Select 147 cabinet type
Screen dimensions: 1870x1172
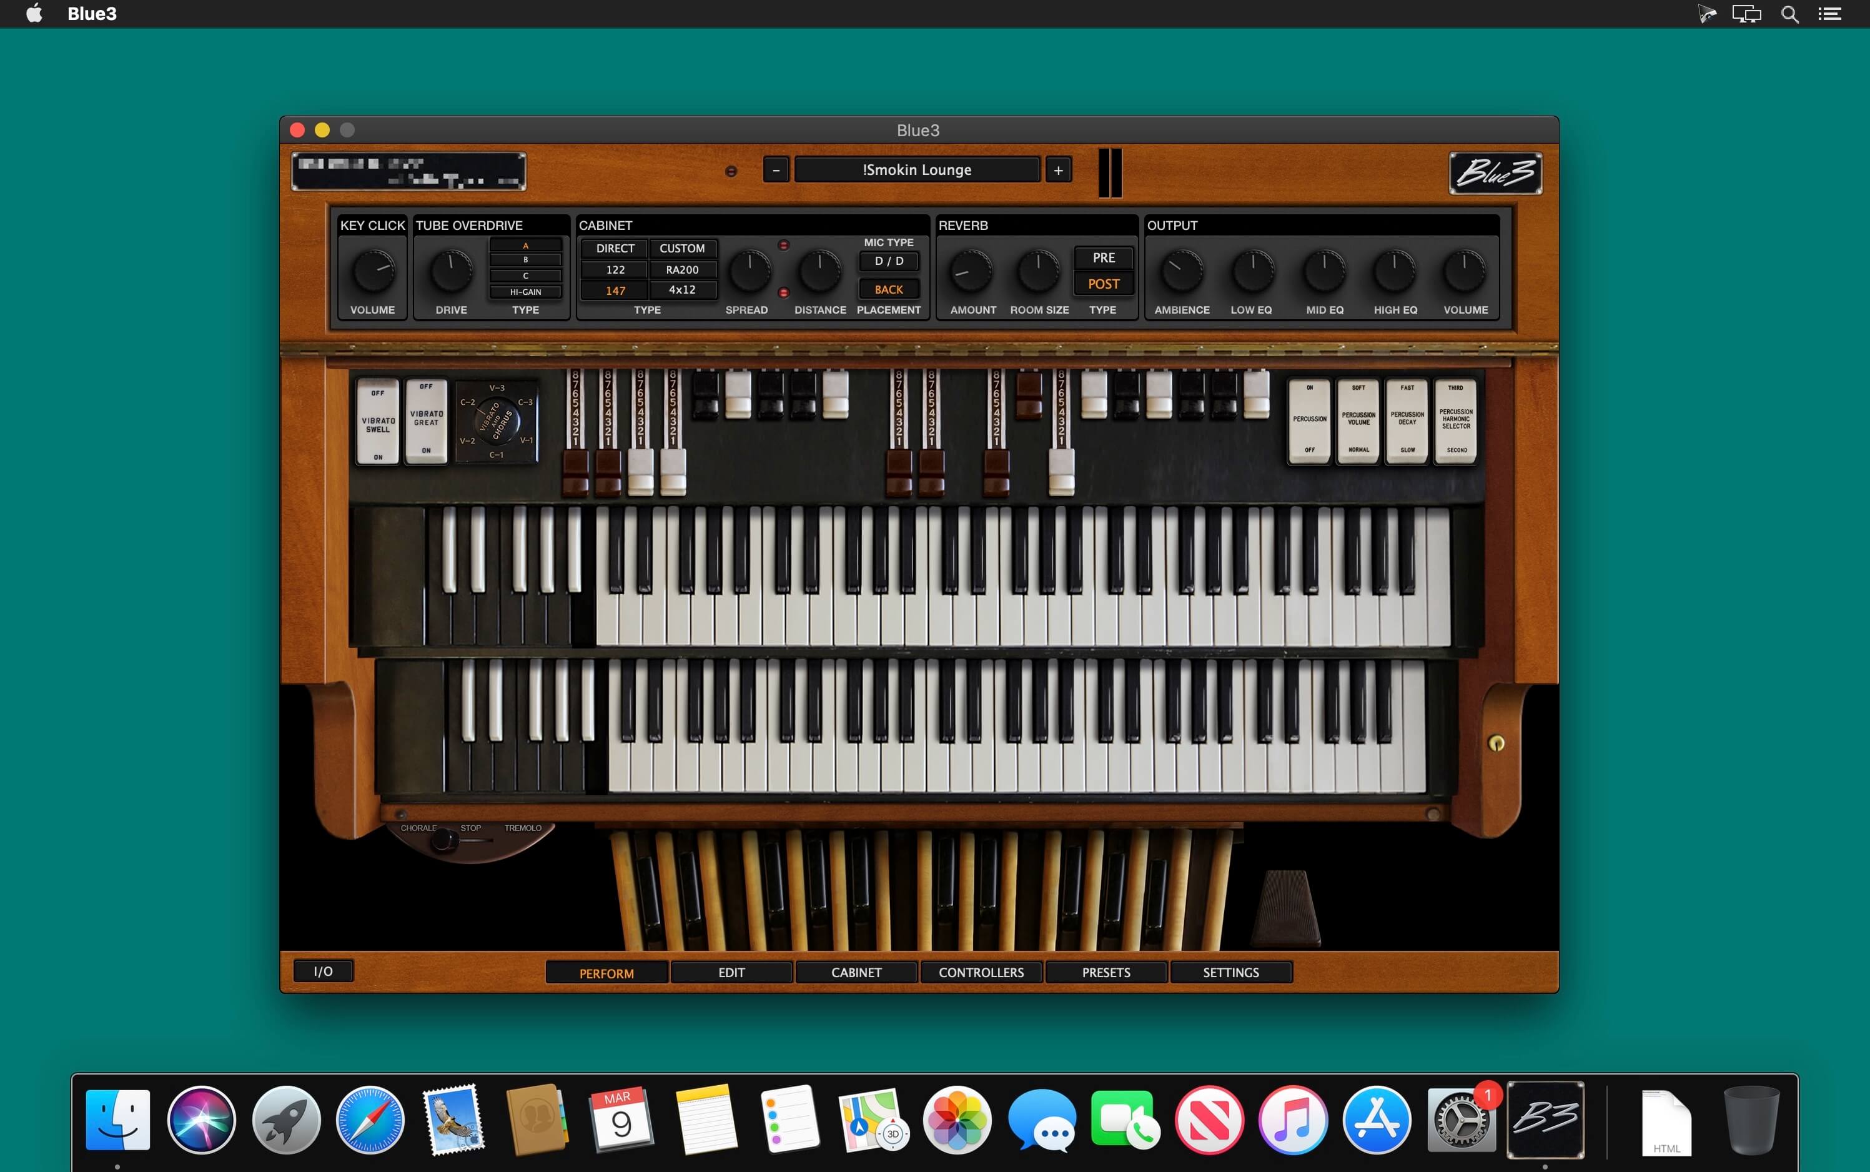615,291
